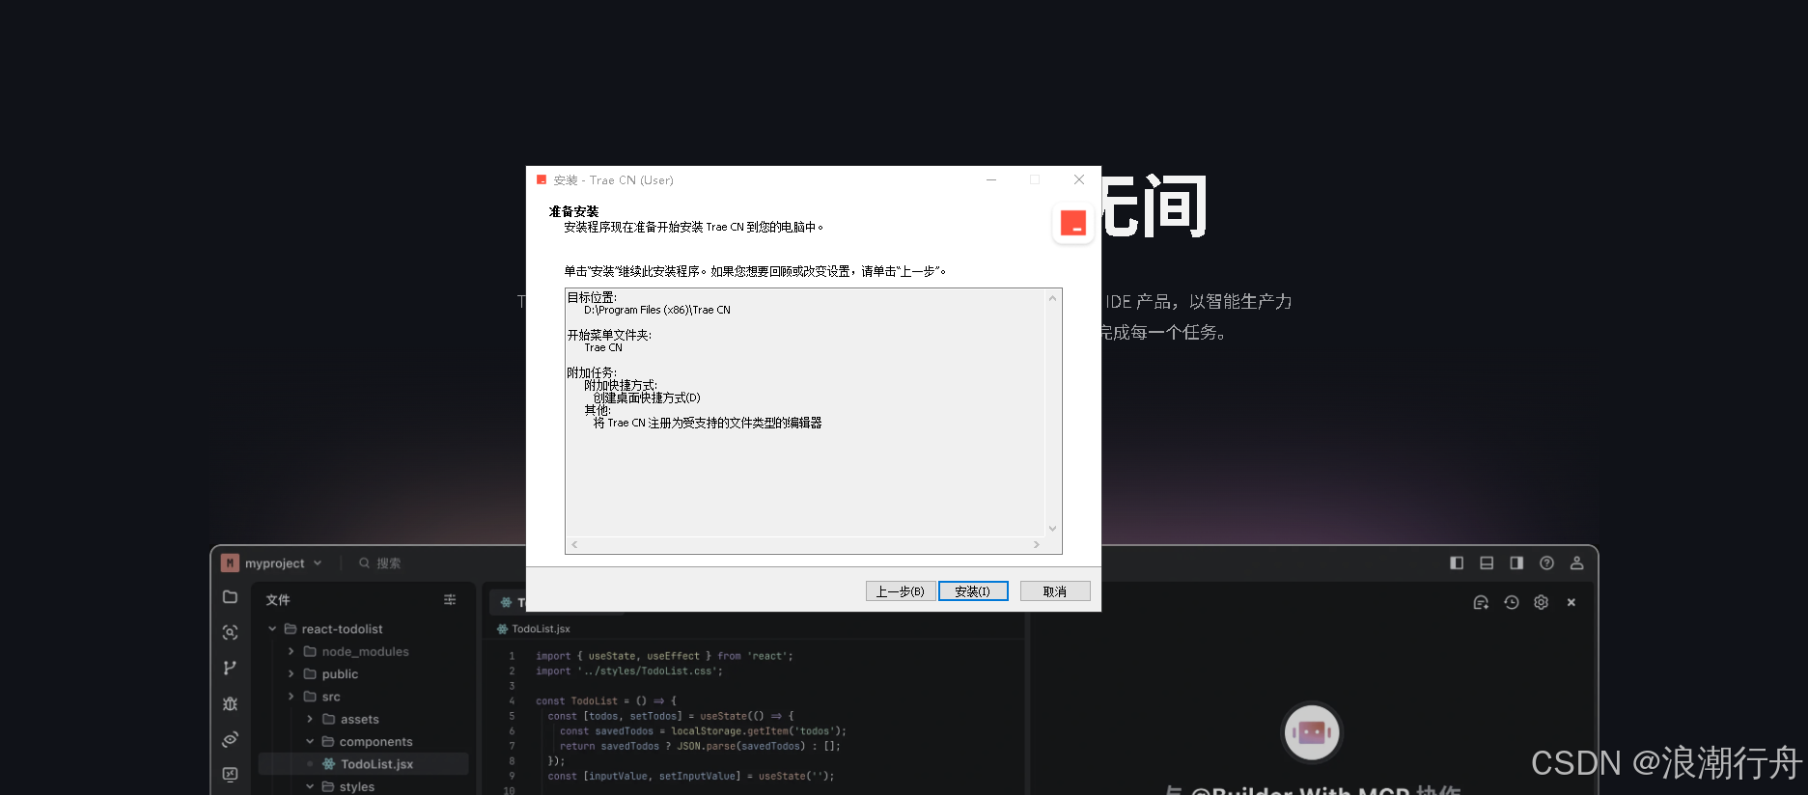Minimize the Trae CN installer window

click(x=990, y=179)
